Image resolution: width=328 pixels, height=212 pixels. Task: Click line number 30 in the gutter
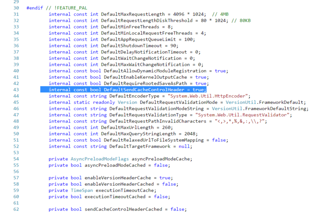(x=16, y=8)
